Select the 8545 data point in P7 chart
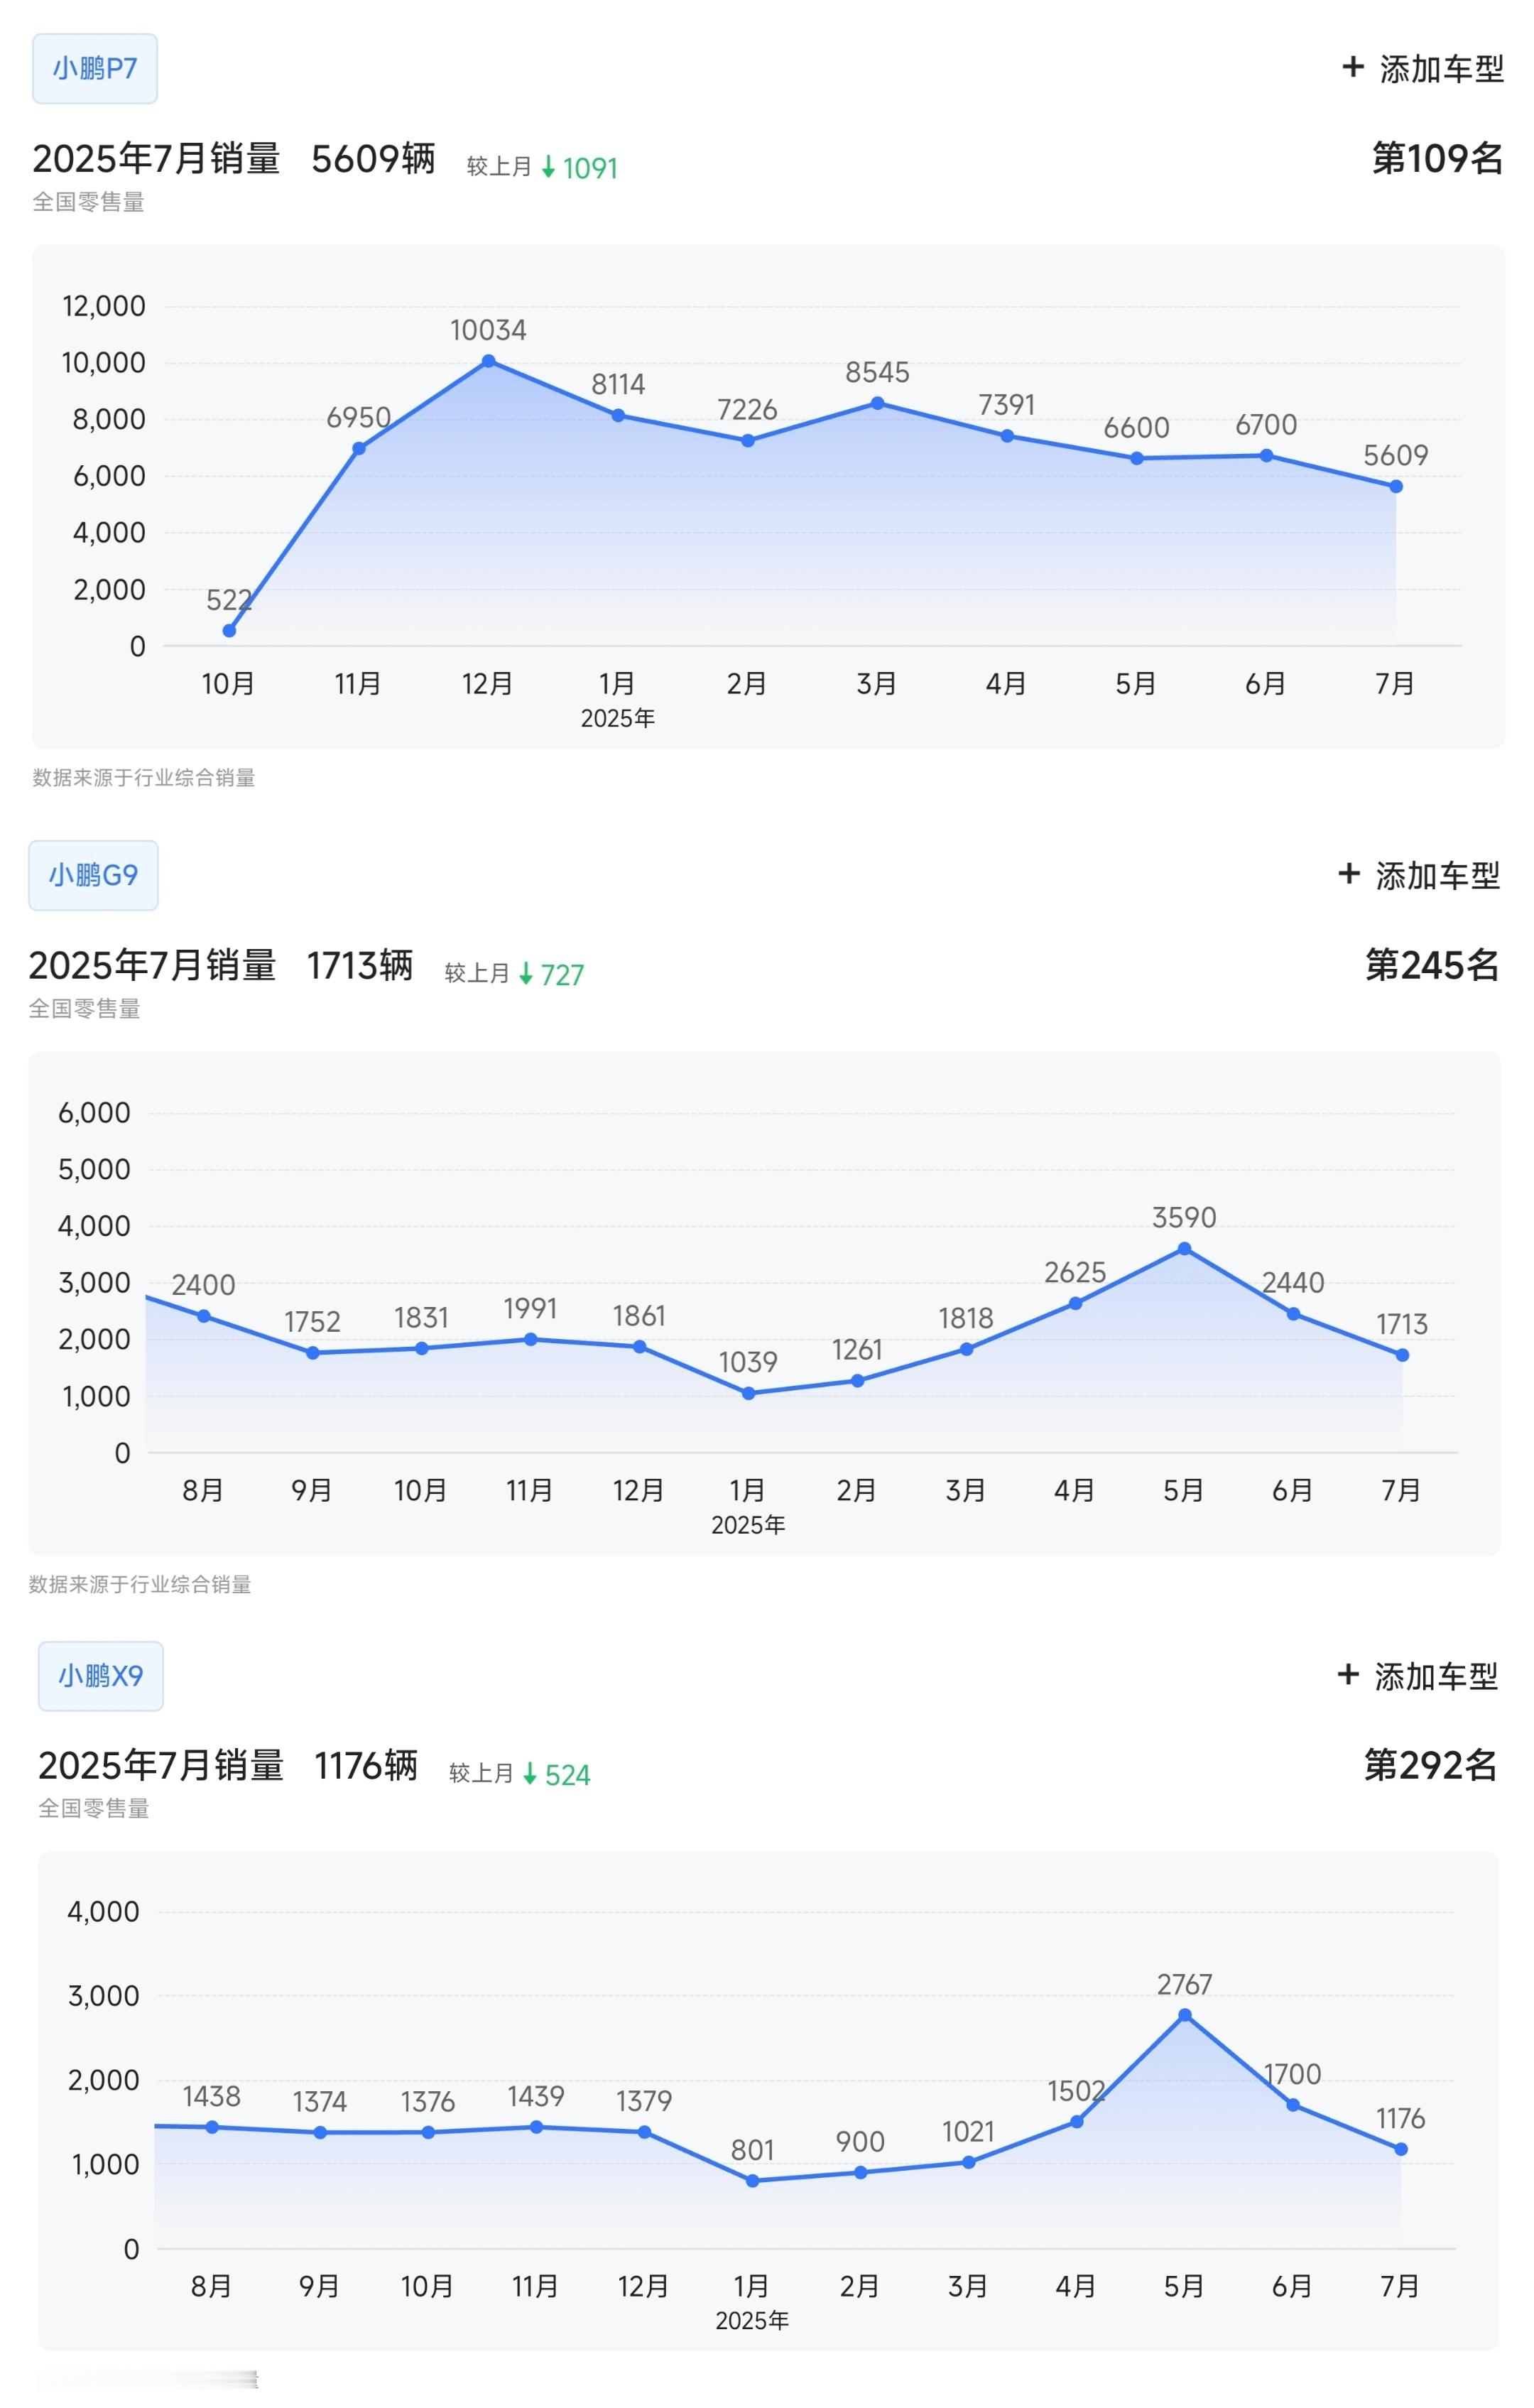 pyautogui.click(x=877, y=403)
